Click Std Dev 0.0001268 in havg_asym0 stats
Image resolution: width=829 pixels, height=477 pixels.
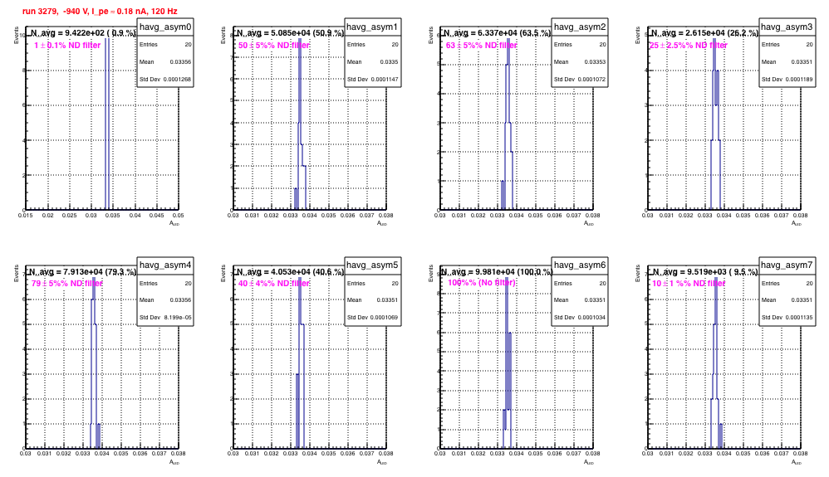[165, 80]
